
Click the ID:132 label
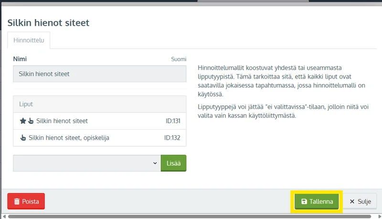172,138
